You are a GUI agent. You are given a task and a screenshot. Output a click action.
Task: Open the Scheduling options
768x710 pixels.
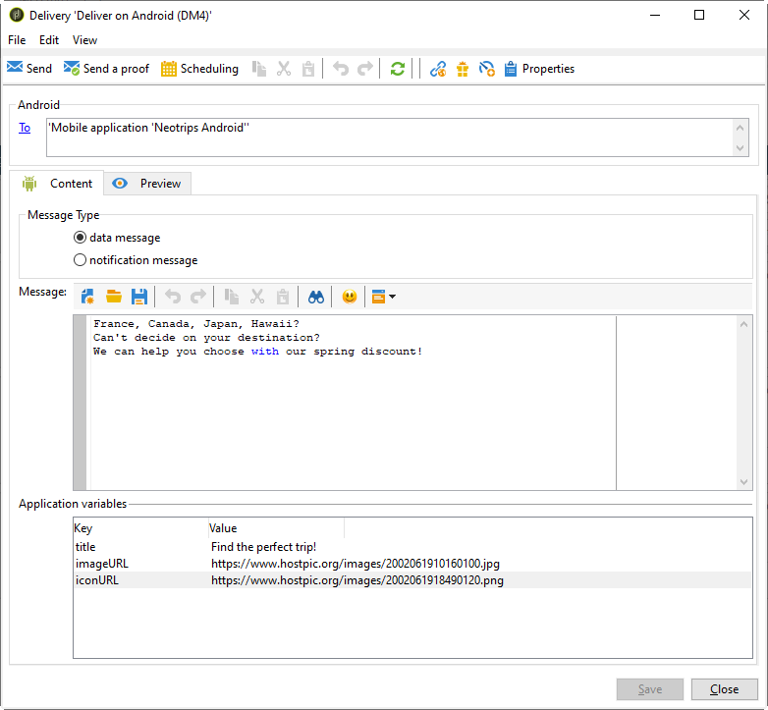pyautogui.click(x=199, y=69)
